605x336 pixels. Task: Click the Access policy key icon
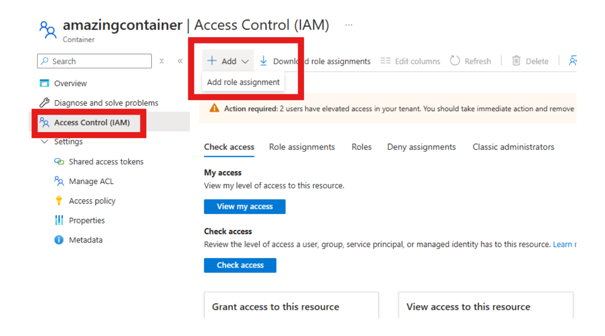click(59, 201)
